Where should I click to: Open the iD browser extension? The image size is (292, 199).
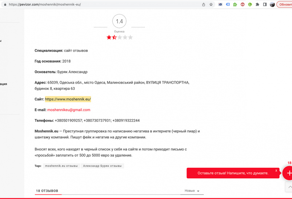[220, 4]
